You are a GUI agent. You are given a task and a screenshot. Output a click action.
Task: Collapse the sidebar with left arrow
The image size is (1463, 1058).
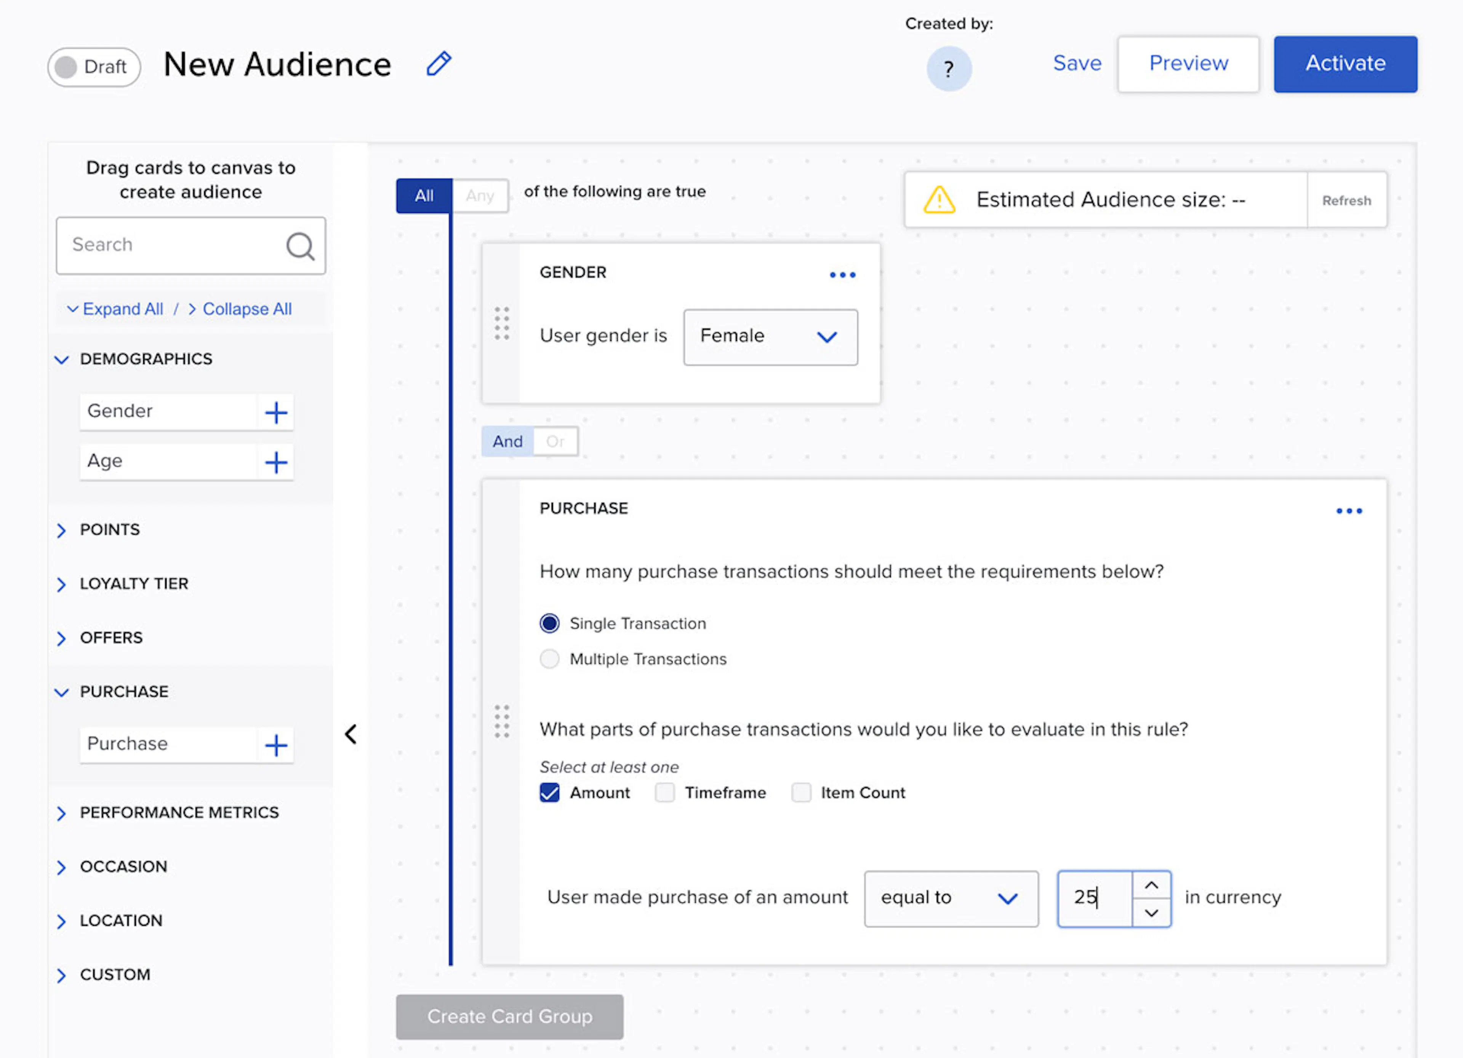(x=350, y=734)
